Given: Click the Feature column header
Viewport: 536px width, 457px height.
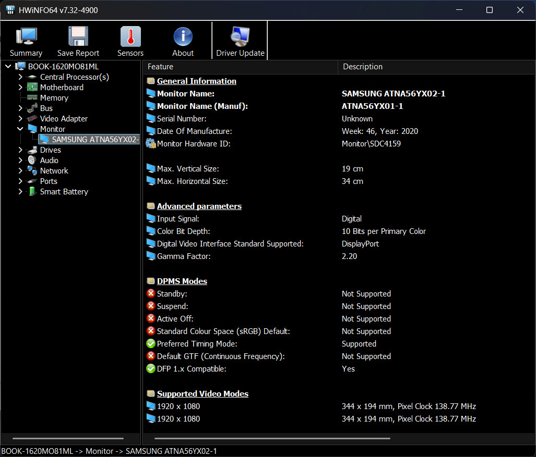Looking at the screenshot, I should click(x=240, y=67).
